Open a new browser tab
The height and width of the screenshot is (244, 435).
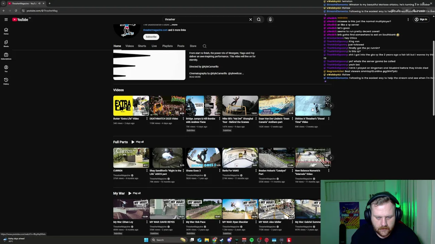click(49, 3)
